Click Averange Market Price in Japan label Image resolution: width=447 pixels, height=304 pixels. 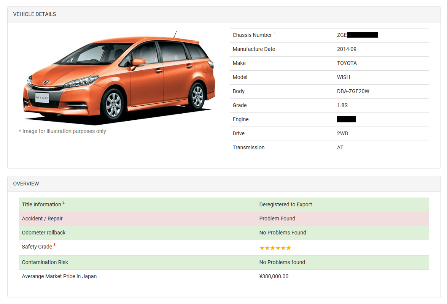(59, 276)
